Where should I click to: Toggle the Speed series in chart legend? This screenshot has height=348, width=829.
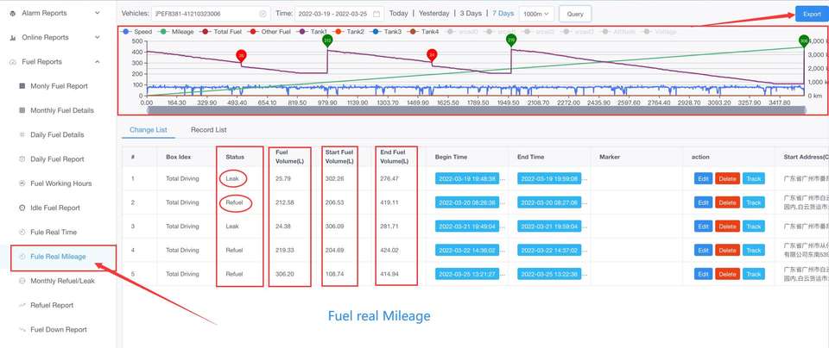pyautogui.click(x=138, y=32)
